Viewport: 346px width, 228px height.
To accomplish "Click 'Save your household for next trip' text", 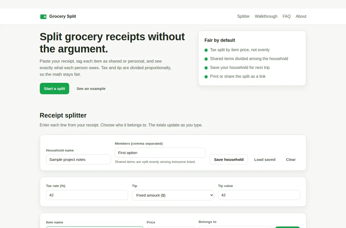I will coord(240,68).
